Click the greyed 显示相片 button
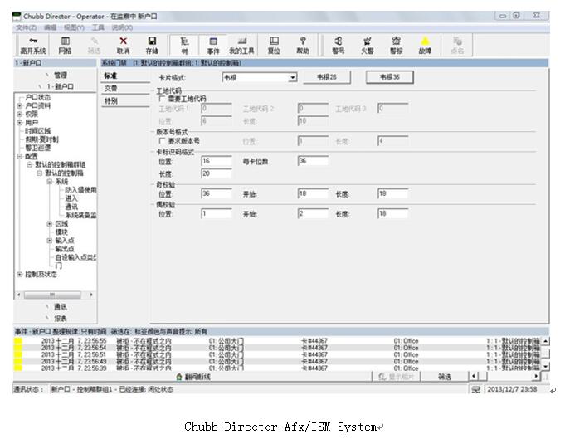Viewport: 565px width, 439px height. 397,377
